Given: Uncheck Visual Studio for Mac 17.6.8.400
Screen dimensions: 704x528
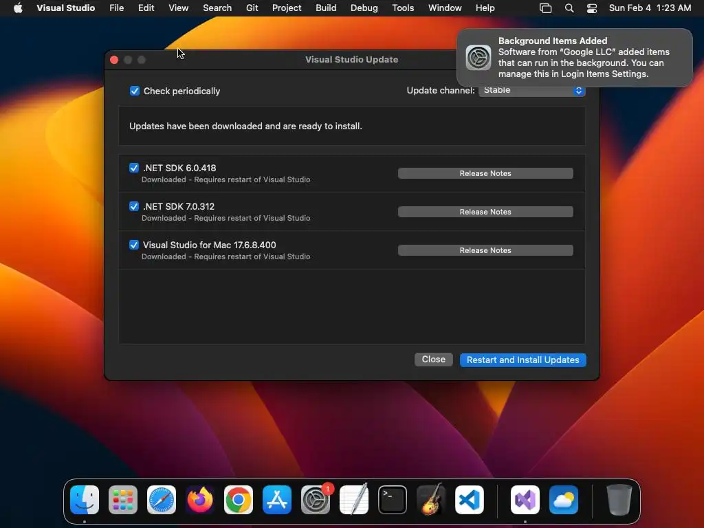Looking at the screenshot, I should (x=134, y=245).
